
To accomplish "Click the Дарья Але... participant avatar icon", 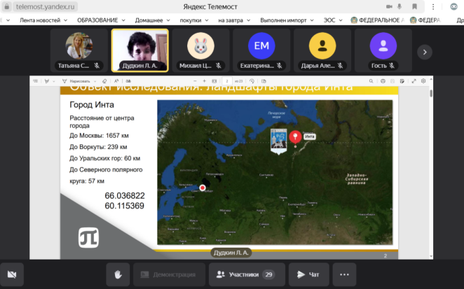I will click(x=322, y=48).
